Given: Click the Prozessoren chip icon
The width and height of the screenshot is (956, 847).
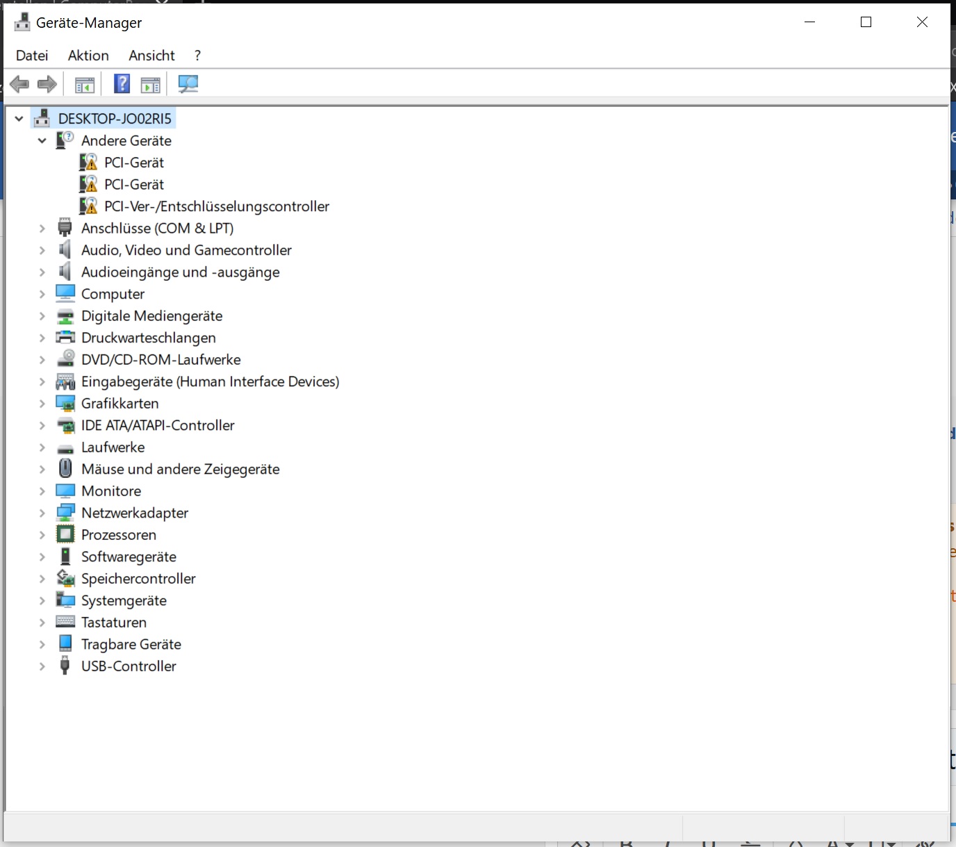Looking at the screenshot, I should pos(65,534).
